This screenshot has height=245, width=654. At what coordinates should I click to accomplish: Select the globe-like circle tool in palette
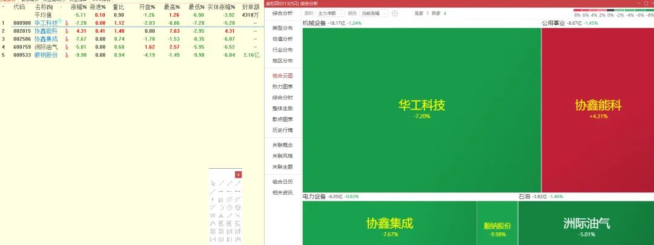[238, 207]
